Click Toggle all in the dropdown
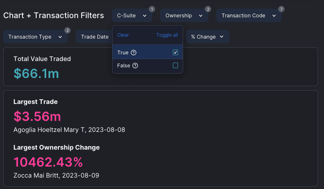This screenshot has height=189, width=324. coord(167,35)
